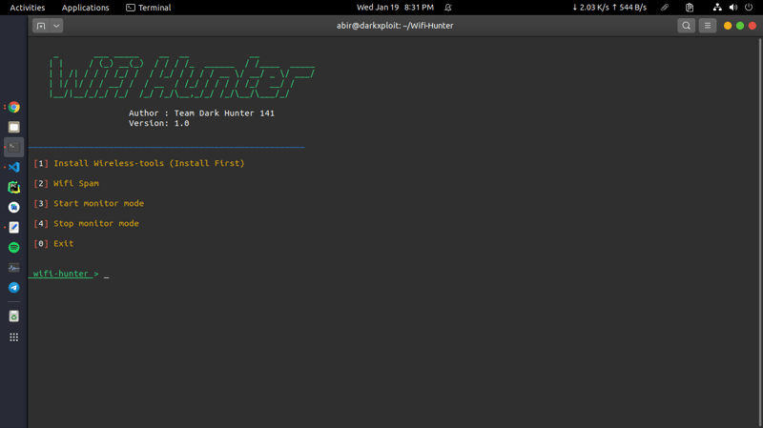Open the Trash in the dock
Screen dimensions: 763x428
pyautogui.click(x=13, y=316)
